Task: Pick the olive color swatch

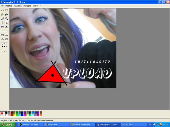Action: point(14,113)
